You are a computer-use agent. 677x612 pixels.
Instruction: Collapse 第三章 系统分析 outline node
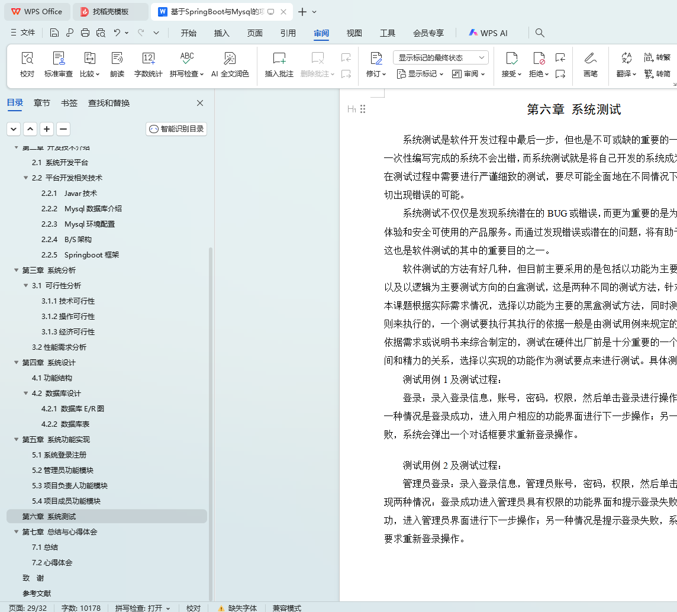coord(16,270)
